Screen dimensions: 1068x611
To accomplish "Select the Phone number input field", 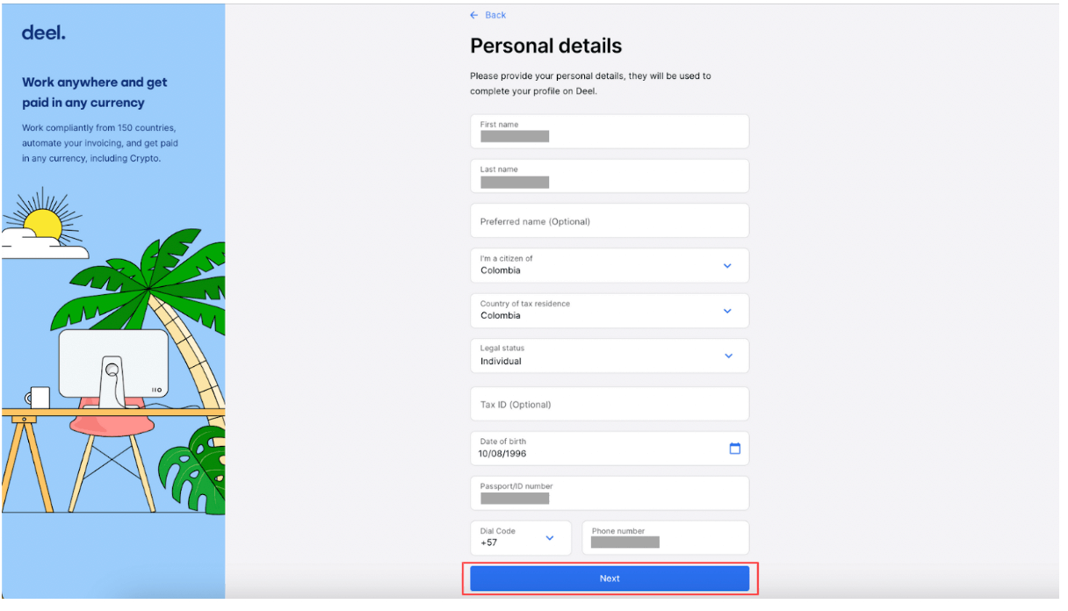I will (665, 537).
